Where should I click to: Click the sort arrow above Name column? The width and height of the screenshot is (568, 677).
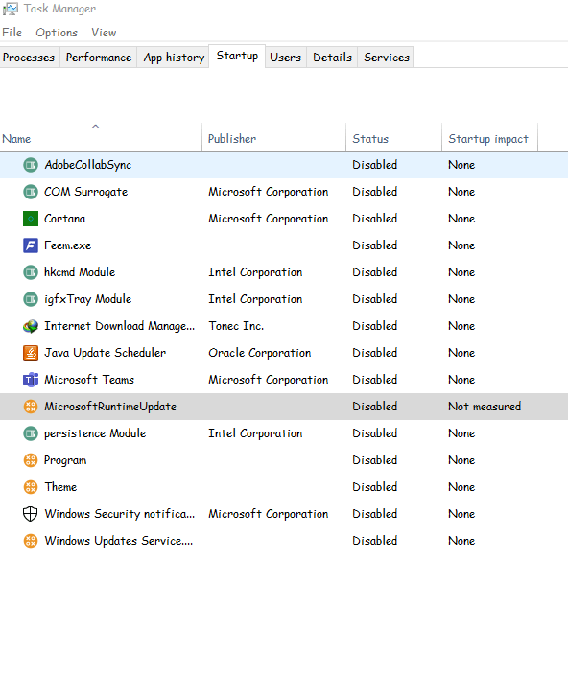pyautogui.click(x=95, y=127)
